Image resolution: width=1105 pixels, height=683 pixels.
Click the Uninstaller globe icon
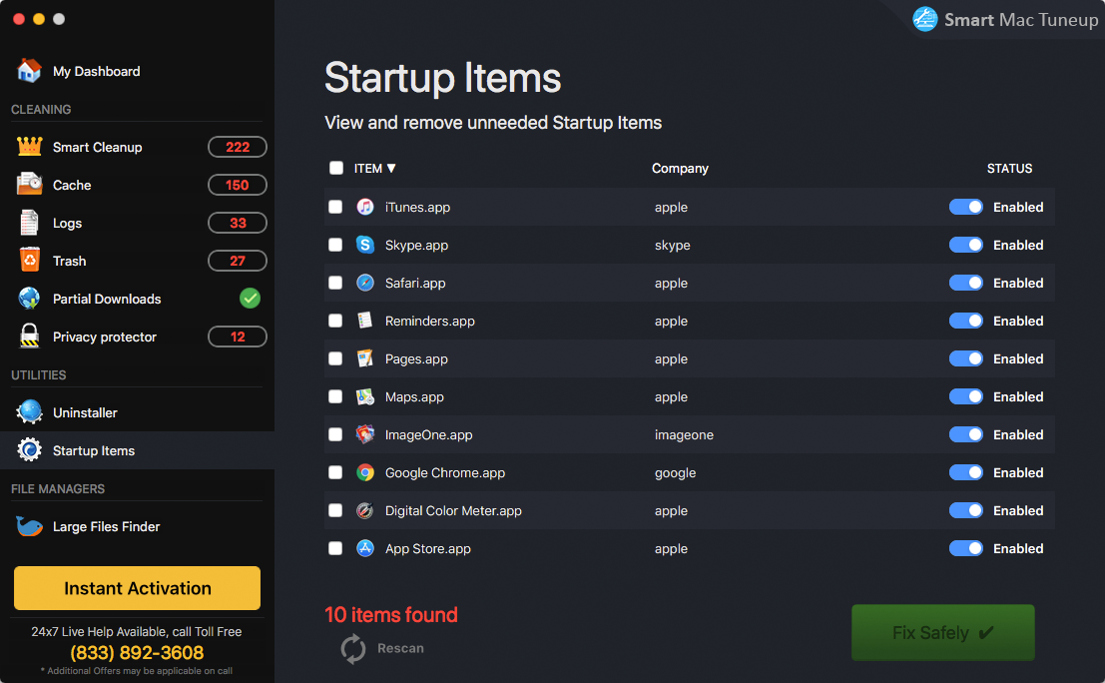point(29,412)
